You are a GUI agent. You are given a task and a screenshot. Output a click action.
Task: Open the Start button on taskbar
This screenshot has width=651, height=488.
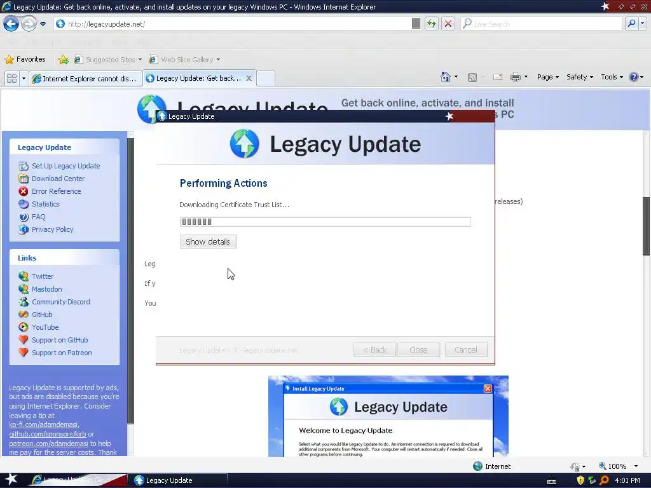click(11, 480)
